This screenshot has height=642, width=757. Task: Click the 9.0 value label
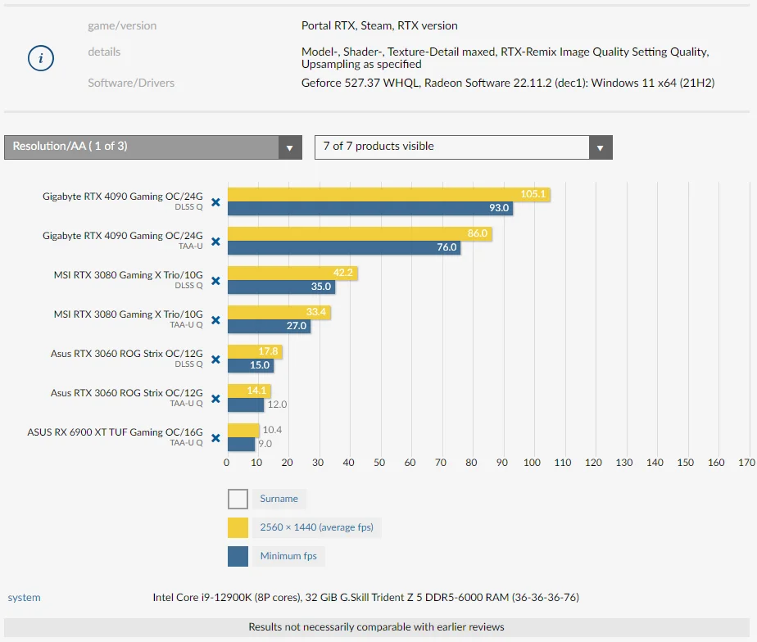click(x=265, y=444)
